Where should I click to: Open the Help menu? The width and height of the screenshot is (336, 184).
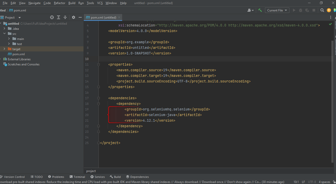[x=123, y=3]
